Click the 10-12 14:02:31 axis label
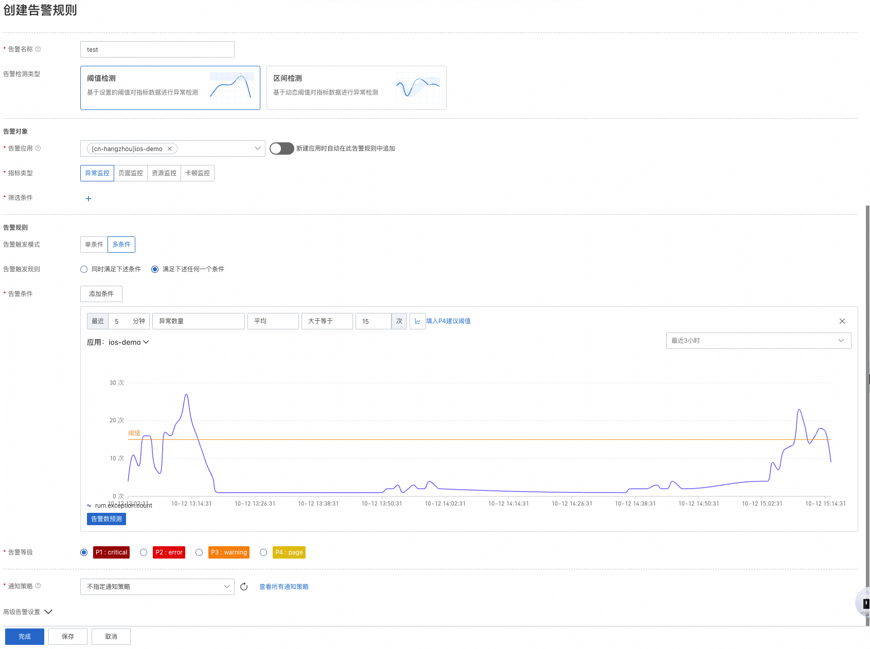This screenshot has height=649, width=870. pyautogui.click(x=445, y=504)
